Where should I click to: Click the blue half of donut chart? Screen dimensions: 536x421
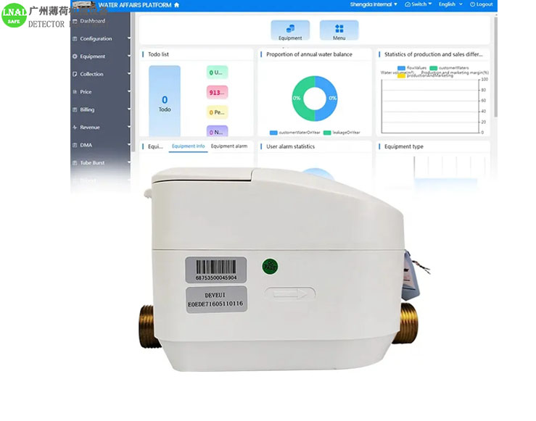[x=332, y=99]
